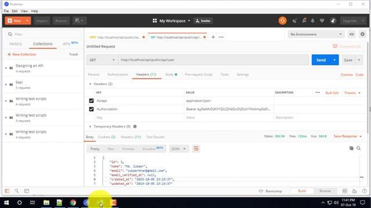The width and height of the screenshot is (371, 208).
Task: Open the notifications bell
Action: point(312,21)
